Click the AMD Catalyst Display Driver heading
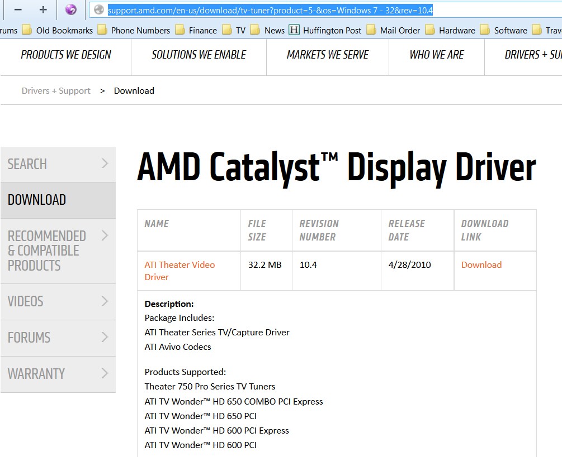562x457 pixels. click(x=337, y=168)
